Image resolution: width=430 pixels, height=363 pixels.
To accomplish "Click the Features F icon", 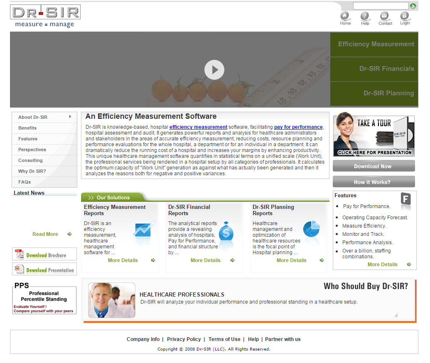I will (406, 199).
